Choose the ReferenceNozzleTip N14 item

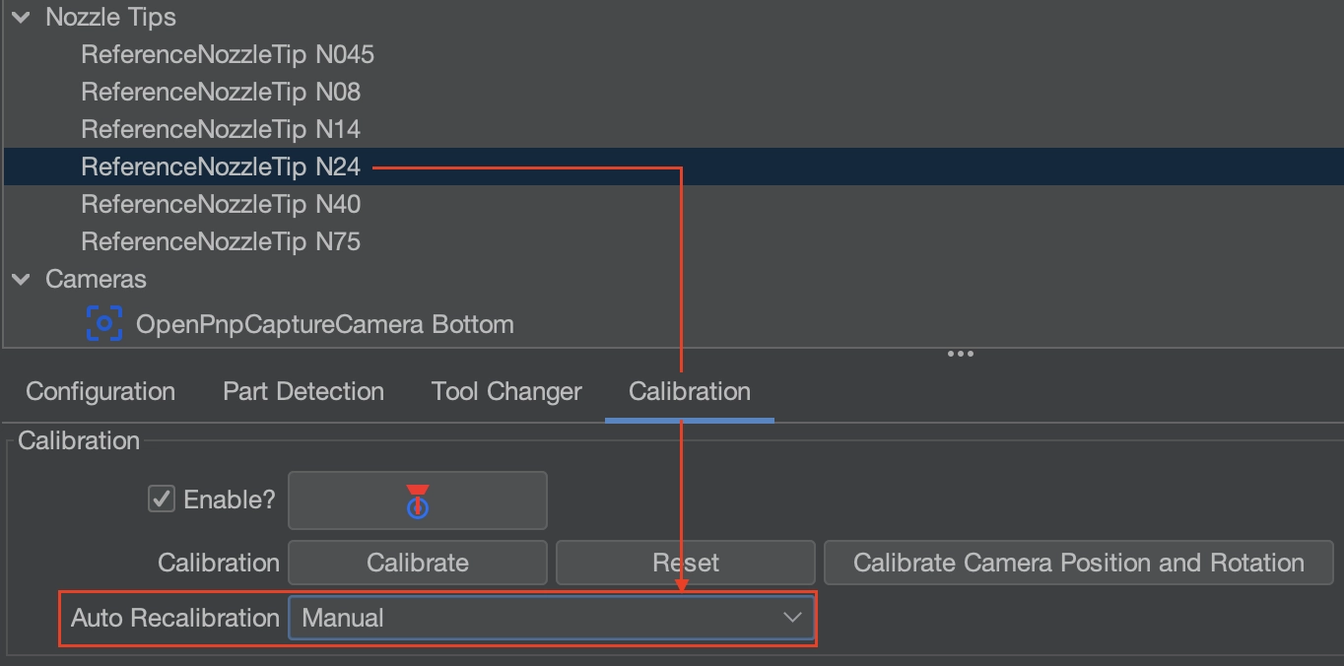(221, 130)
